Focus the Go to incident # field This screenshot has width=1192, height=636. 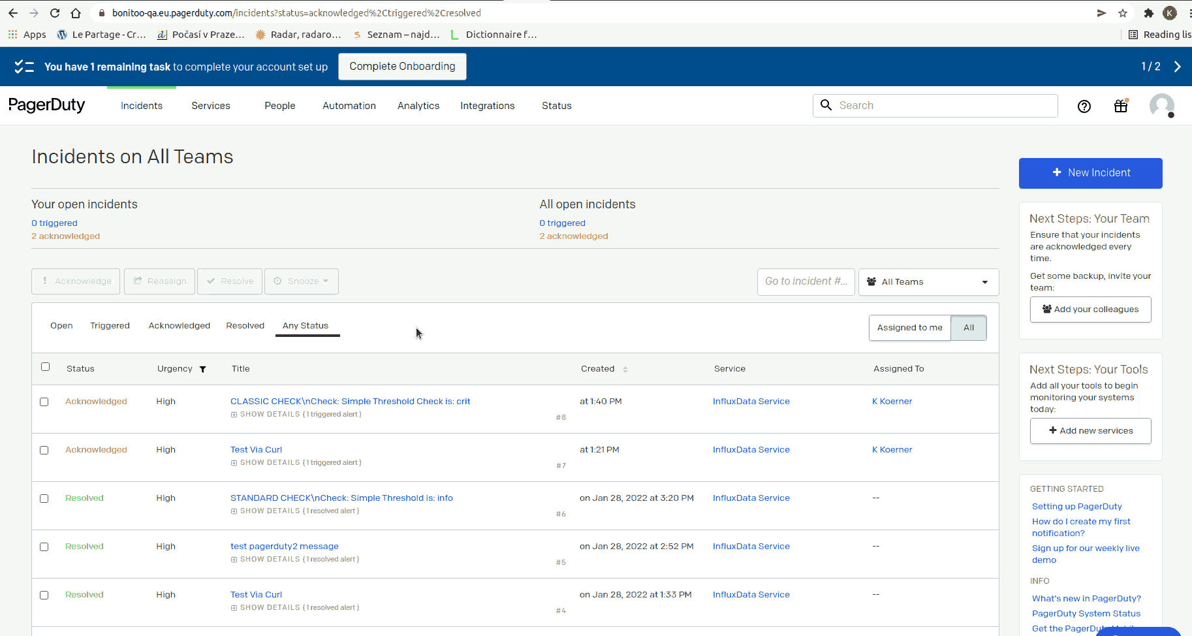[x=806, y=282]
